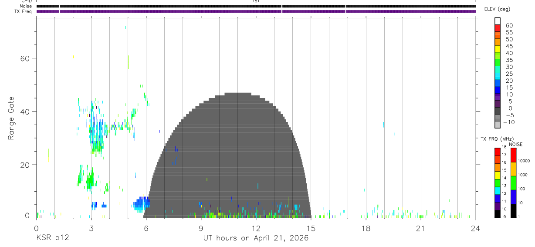The width and height of the screenshot is (535, 247).
Task: Click the '−10' label on the ELEV scale
Action: click(x=509, y=122)
